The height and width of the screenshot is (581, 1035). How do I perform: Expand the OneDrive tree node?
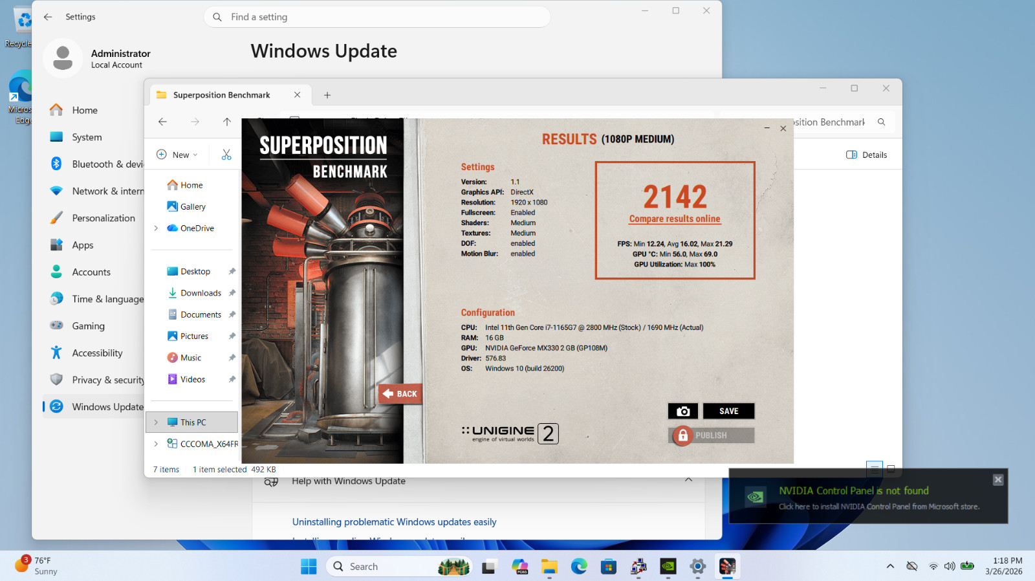pos(156,228)
